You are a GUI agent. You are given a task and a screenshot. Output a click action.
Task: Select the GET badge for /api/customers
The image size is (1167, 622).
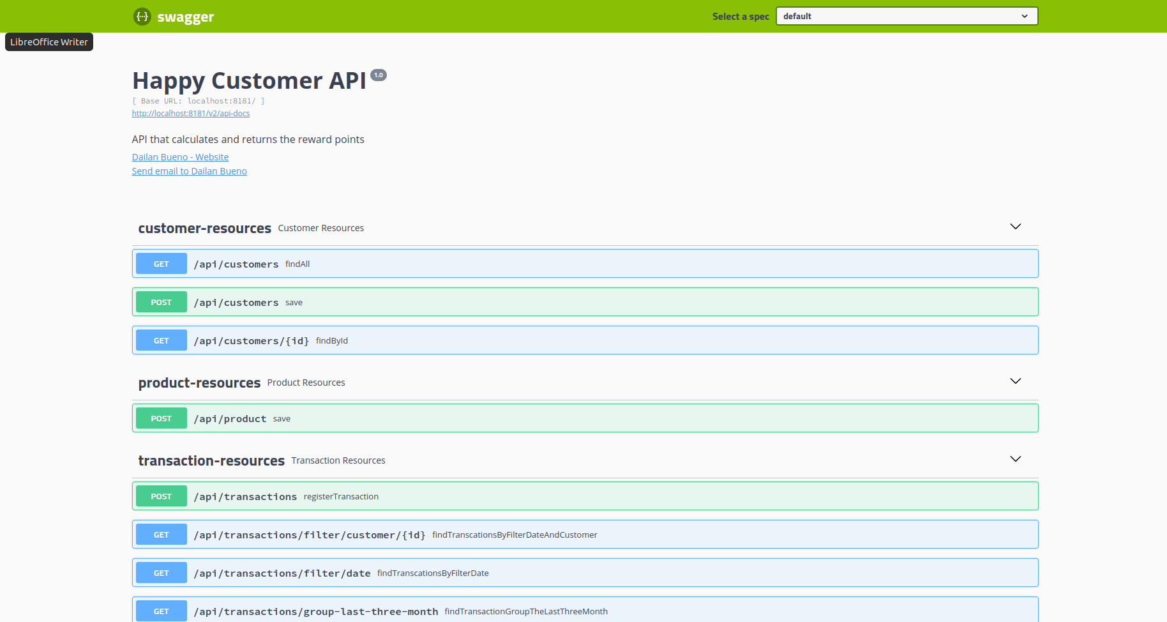[x=160, y=263]
